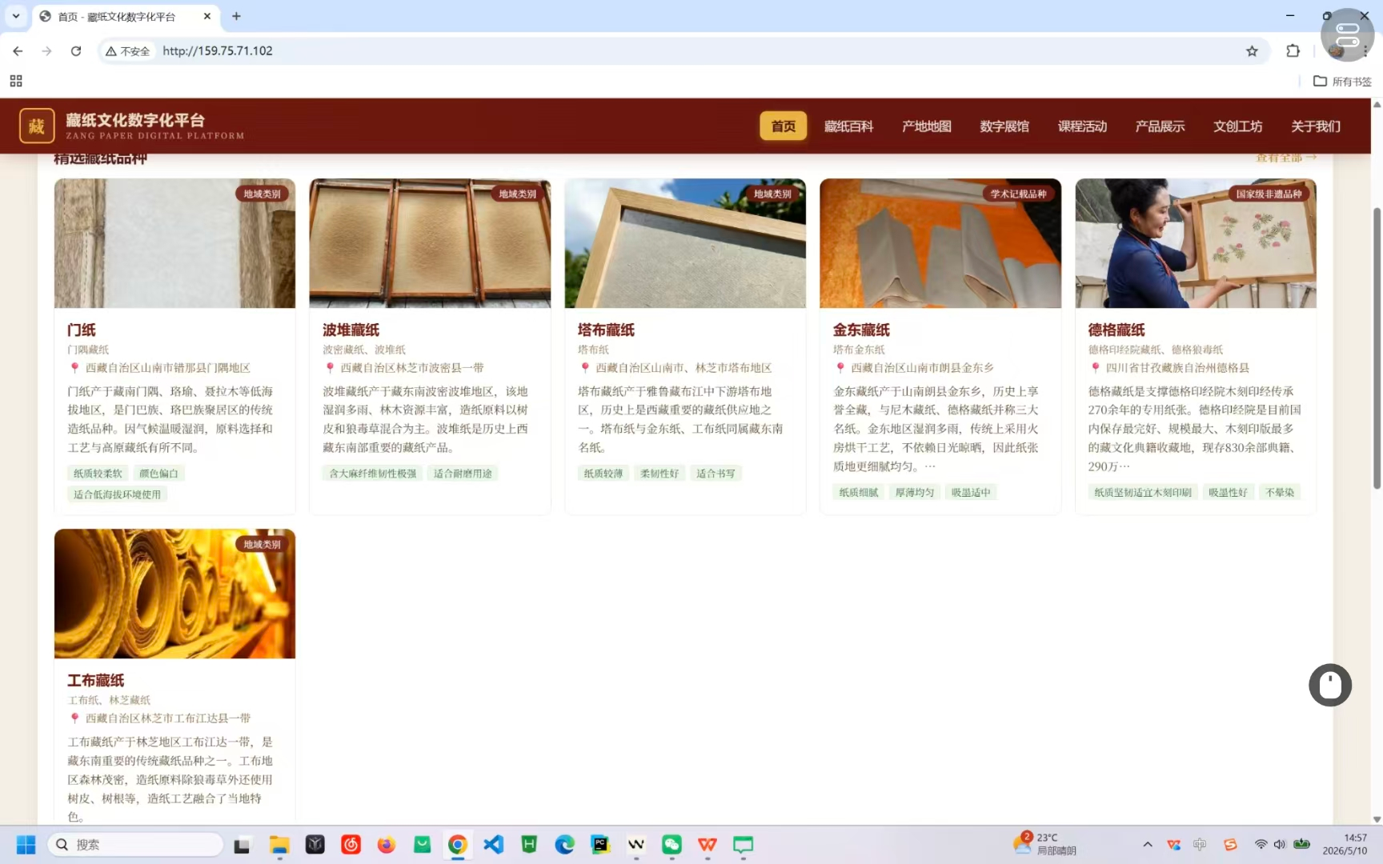Open the 课程活动 menu item
This screenshot has width=1383, height=864.
pos(1082,126)
